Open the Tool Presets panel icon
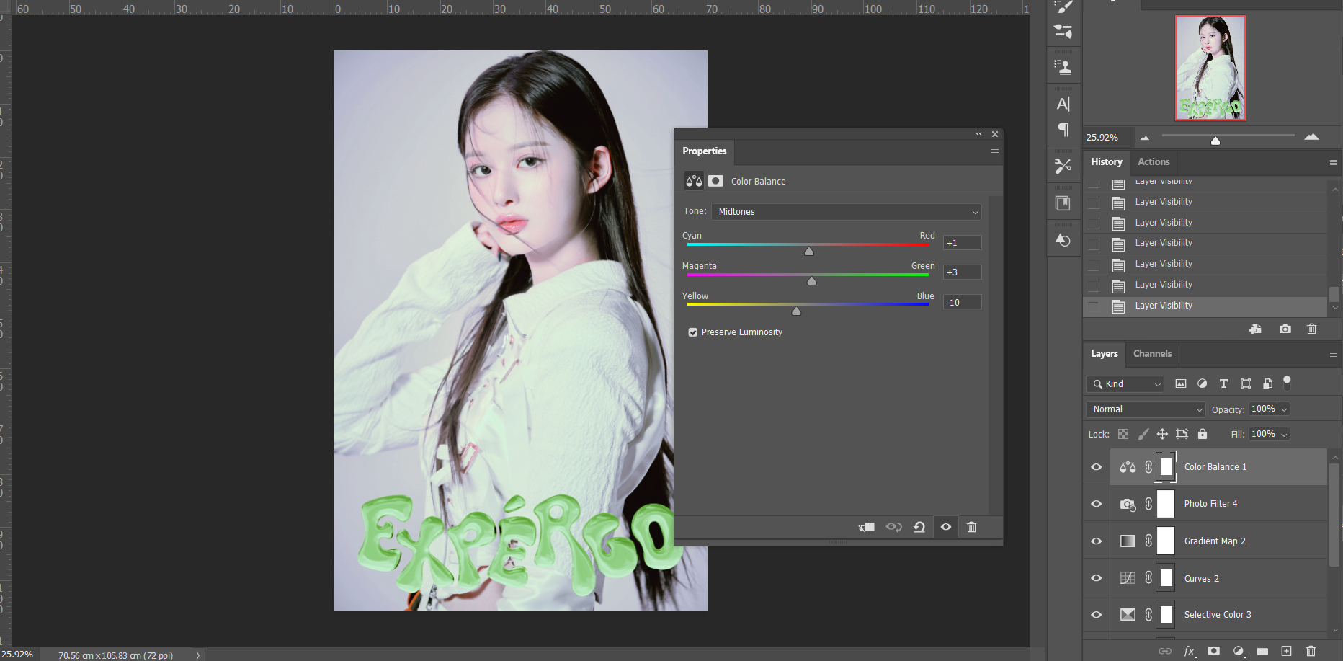1343x661 pixels. coord(1063,167)
